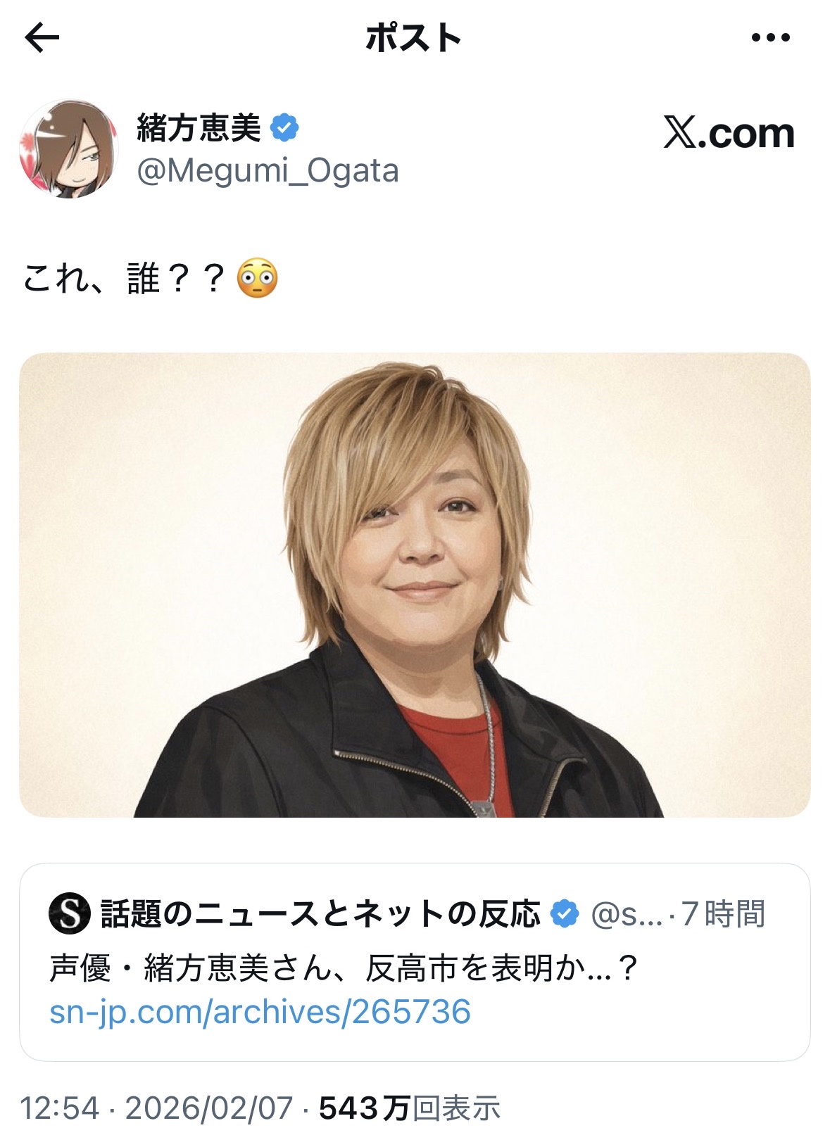Open the display name 緒方恵美
The image size is (830, 1128).
click(199, 128)
